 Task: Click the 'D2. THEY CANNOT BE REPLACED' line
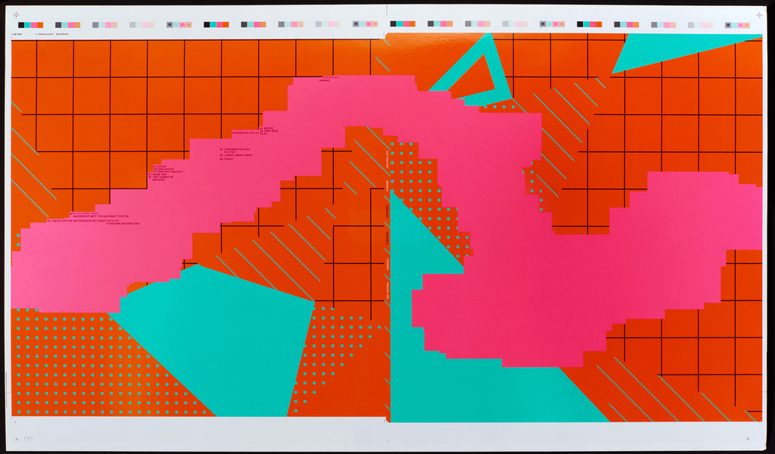tap(160, 179)
